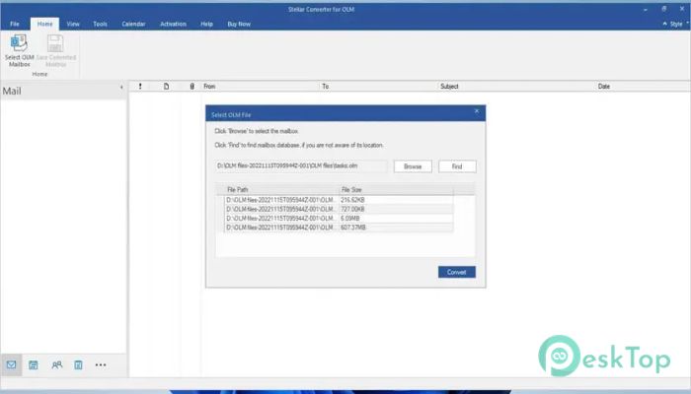Open the Buy Now tab
The height and width of the screenshot is (394, 691).
239,24
